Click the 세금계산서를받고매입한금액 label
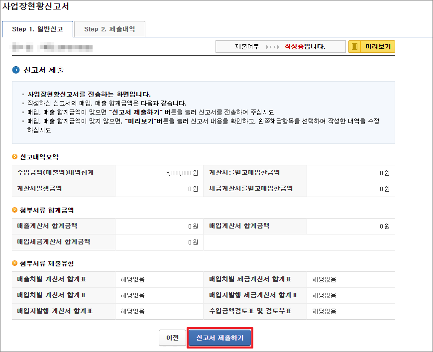Viewport: 433px width, 352px height. point(251,188)
